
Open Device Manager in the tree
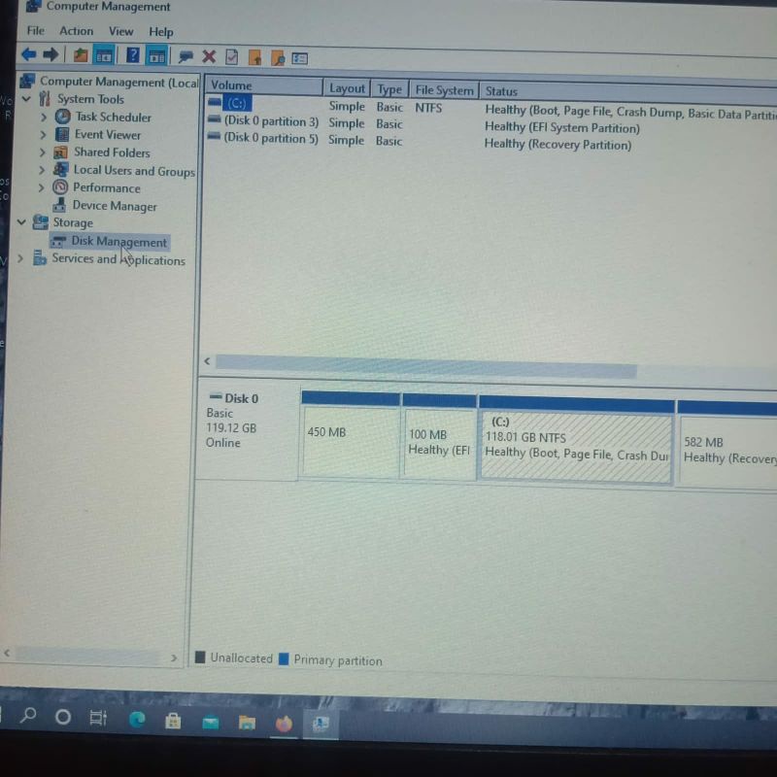click(x=114, y=206)
